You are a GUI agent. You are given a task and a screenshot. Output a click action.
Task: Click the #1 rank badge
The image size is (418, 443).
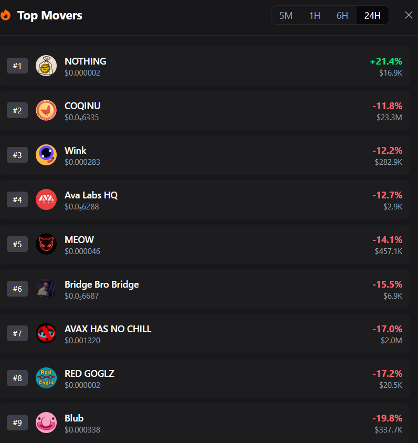coord(17,66)
